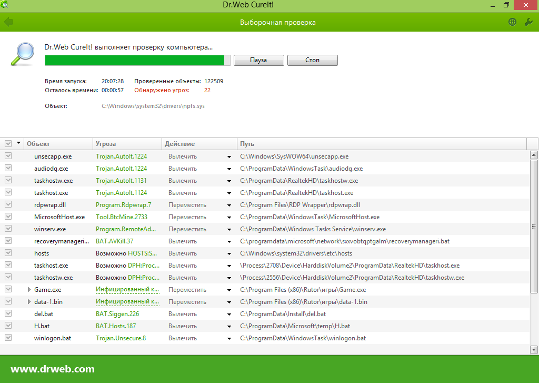Open the language globe icon
Image resolution: width=539 pixels, height=383 pixels.
pos(512,22)
